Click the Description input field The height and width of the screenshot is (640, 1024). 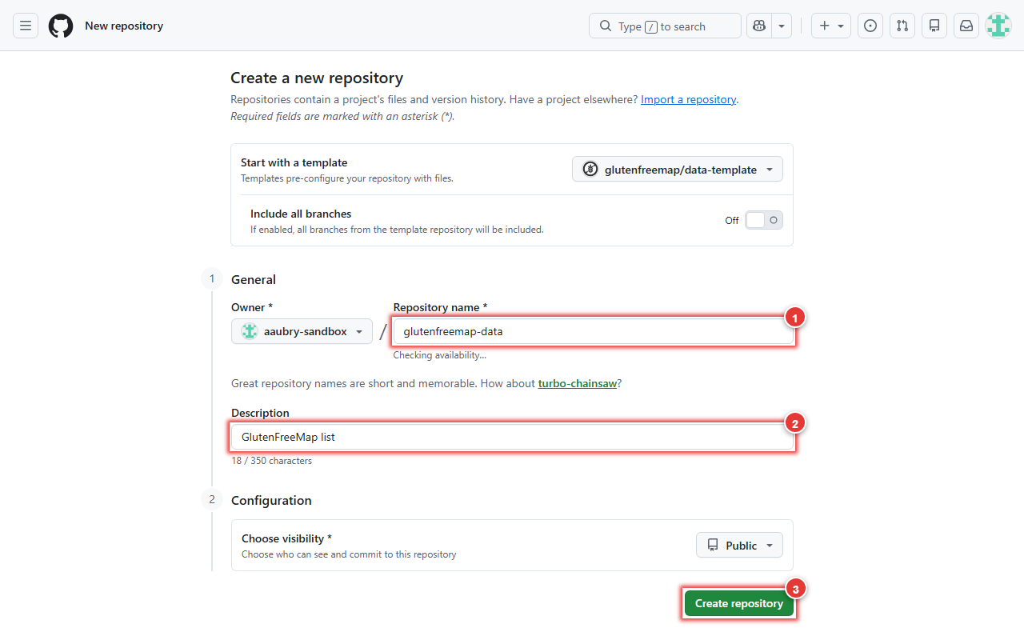(x=513, y=437)
